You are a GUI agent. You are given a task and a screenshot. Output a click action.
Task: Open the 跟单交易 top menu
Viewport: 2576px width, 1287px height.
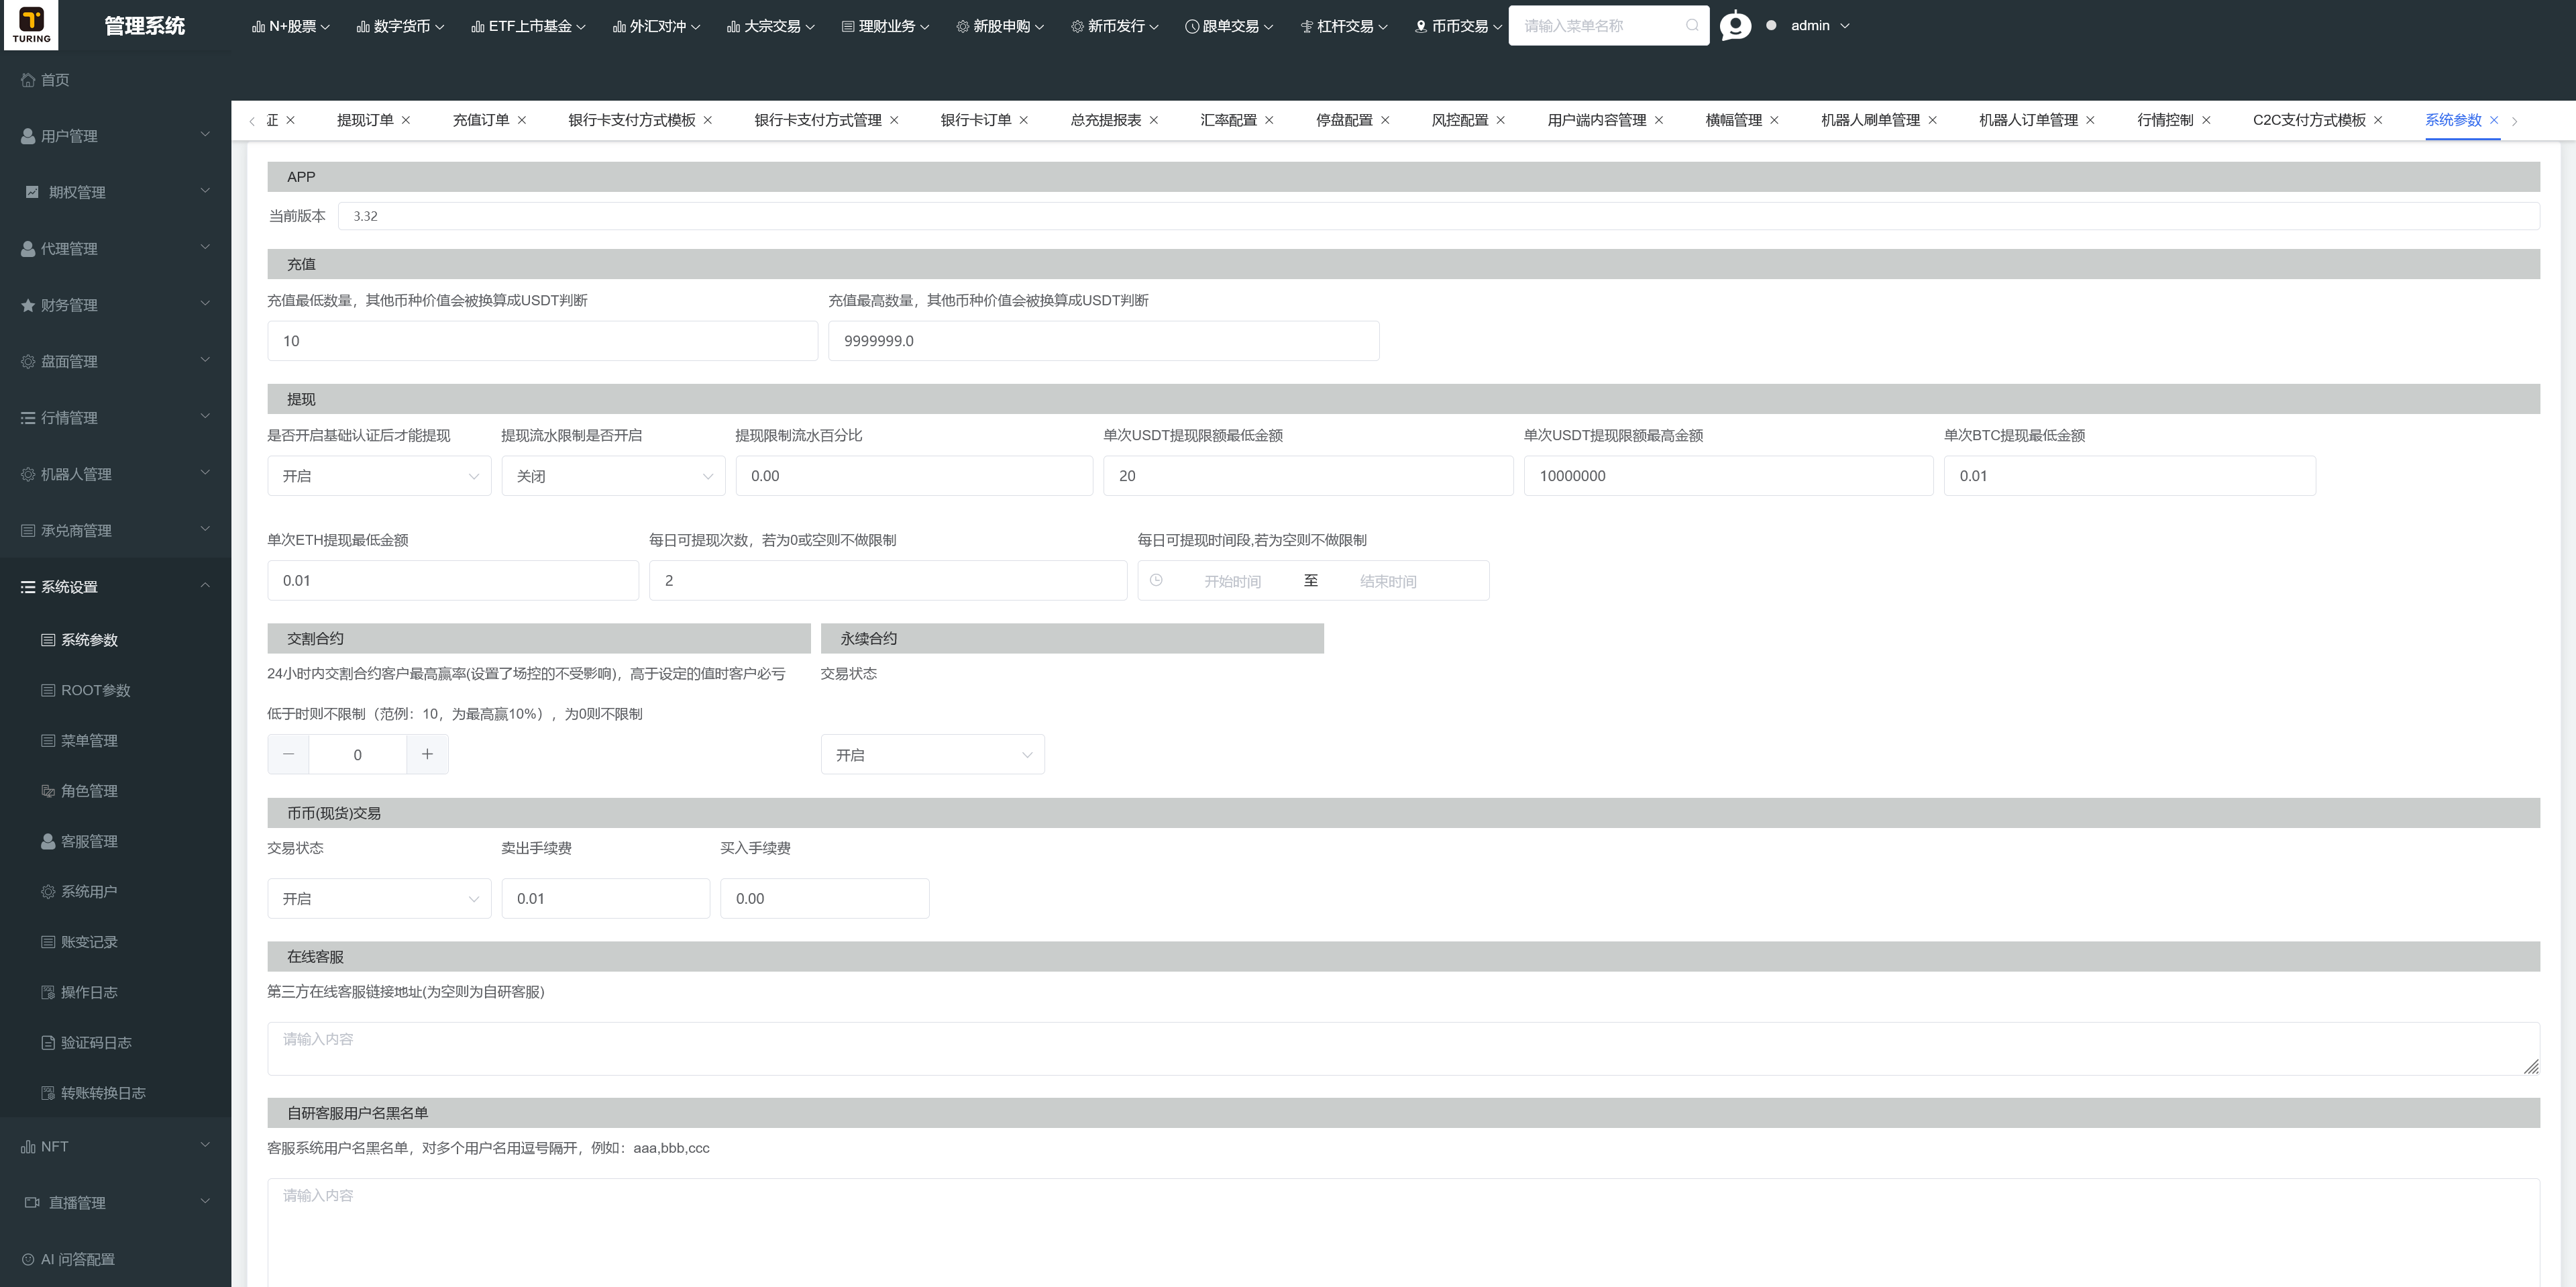(x=1229, y=26)
